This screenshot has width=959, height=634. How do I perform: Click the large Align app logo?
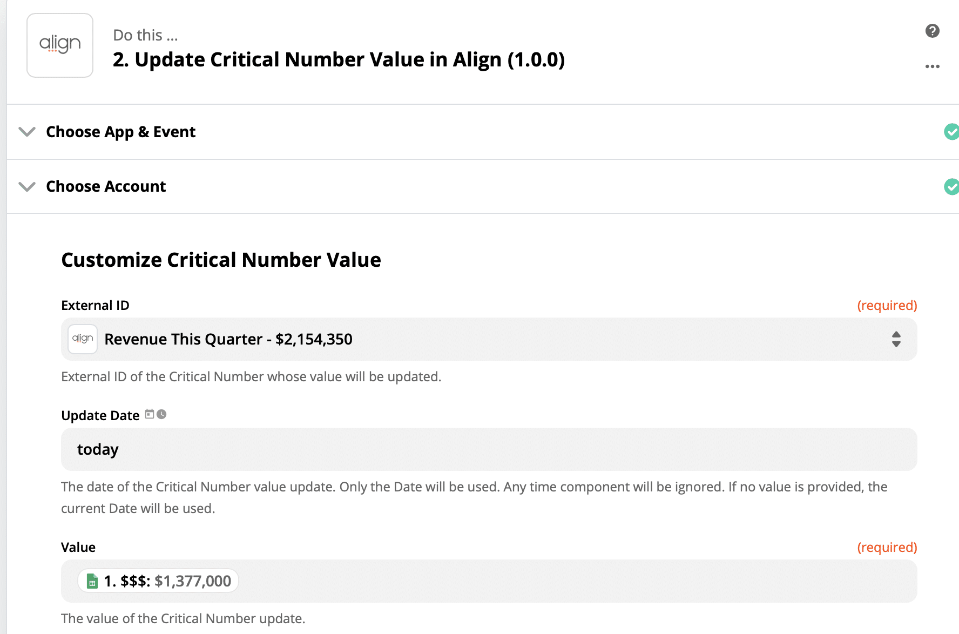(x=60, y=45)
